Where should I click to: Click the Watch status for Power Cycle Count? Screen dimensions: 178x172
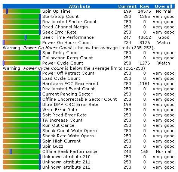163,63
